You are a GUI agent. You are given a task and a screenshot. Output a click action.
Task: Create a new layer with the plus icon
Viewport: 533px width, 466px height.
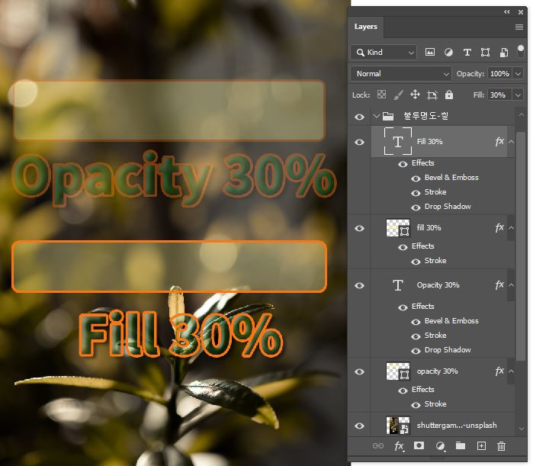pos(481,446)
